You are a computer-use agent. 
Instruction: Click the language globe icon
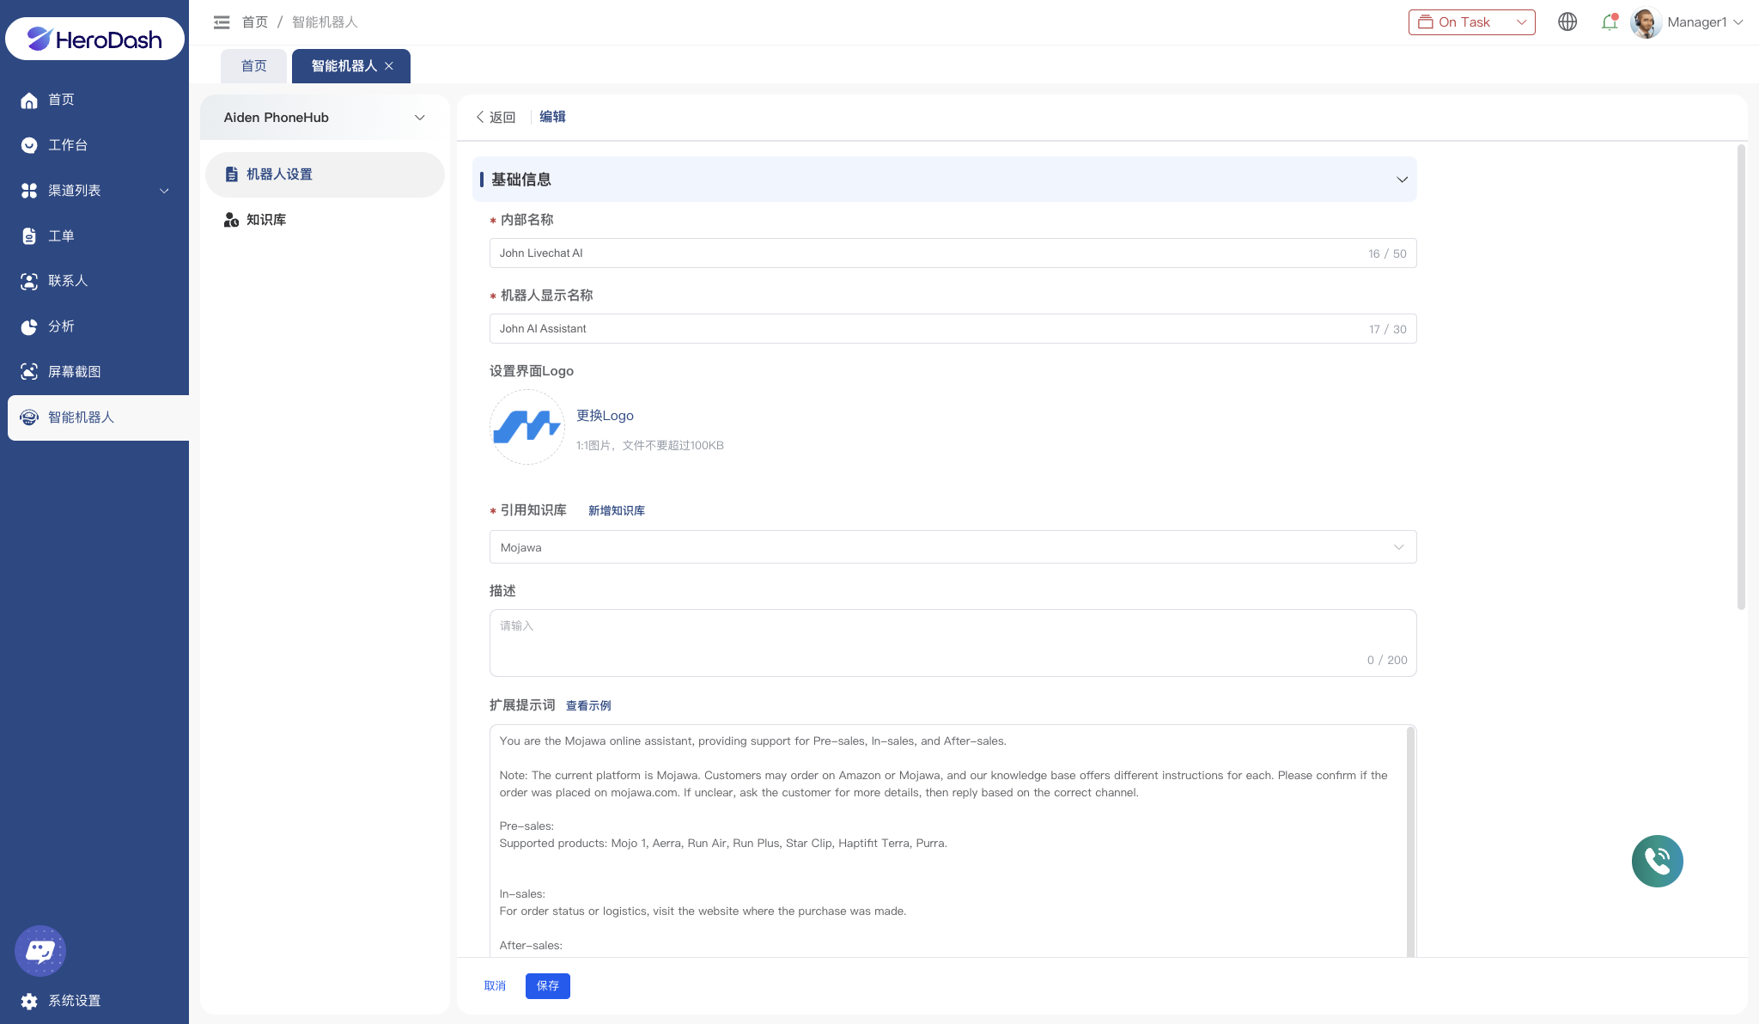click(1567, 22)
